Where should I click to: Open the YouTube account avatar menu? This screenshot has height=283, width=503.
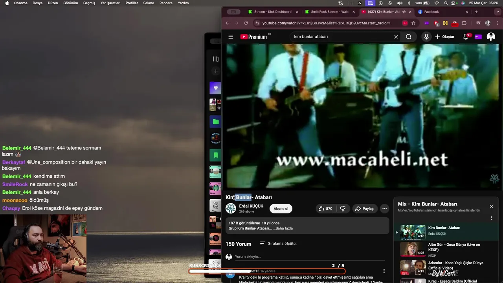[491, 37]
